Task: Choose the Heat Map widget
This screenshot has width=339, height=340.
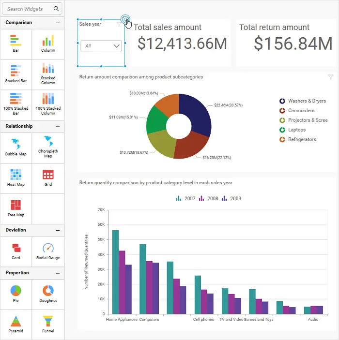Action: 16,177
